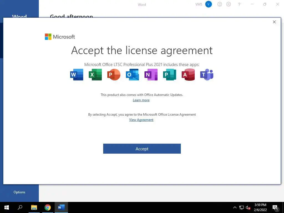The image size is (284, 213).
Task: Click the Publisher app icon
Action: 169,75
